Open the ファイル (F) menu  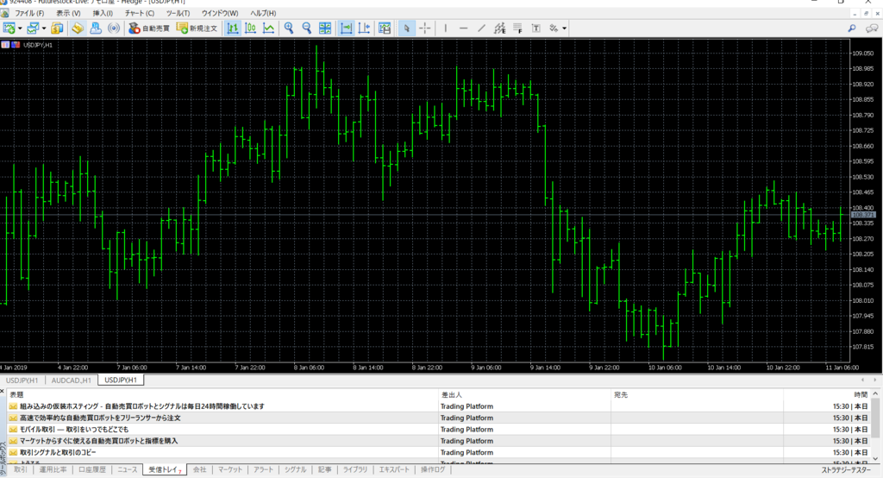(29, 13)
